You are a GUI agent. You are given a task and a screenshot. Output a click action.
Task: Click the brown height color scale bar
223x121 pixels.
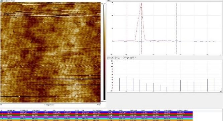[104, 52]
